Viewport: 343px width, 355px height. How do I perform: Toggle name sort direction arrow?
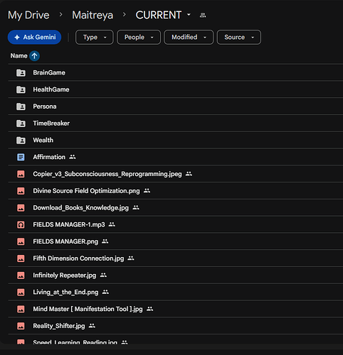[x=35, y=56]
